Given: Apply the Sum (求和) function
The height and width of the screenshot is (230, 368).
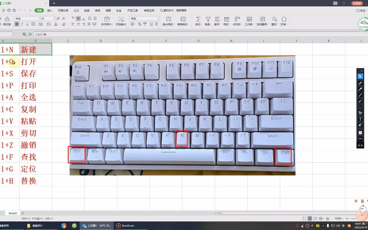Looking at the screenshot, I should [x=198, y=20].
